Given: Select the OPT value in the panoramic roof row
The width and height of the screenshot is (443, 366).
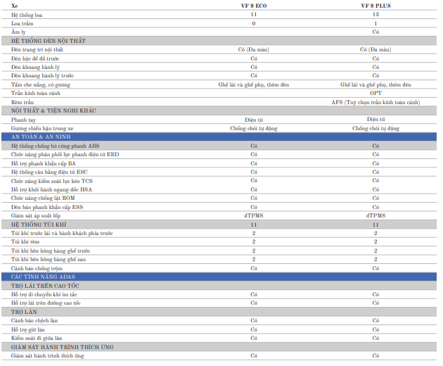Looking at the screenshot, I should pos(375,93).
